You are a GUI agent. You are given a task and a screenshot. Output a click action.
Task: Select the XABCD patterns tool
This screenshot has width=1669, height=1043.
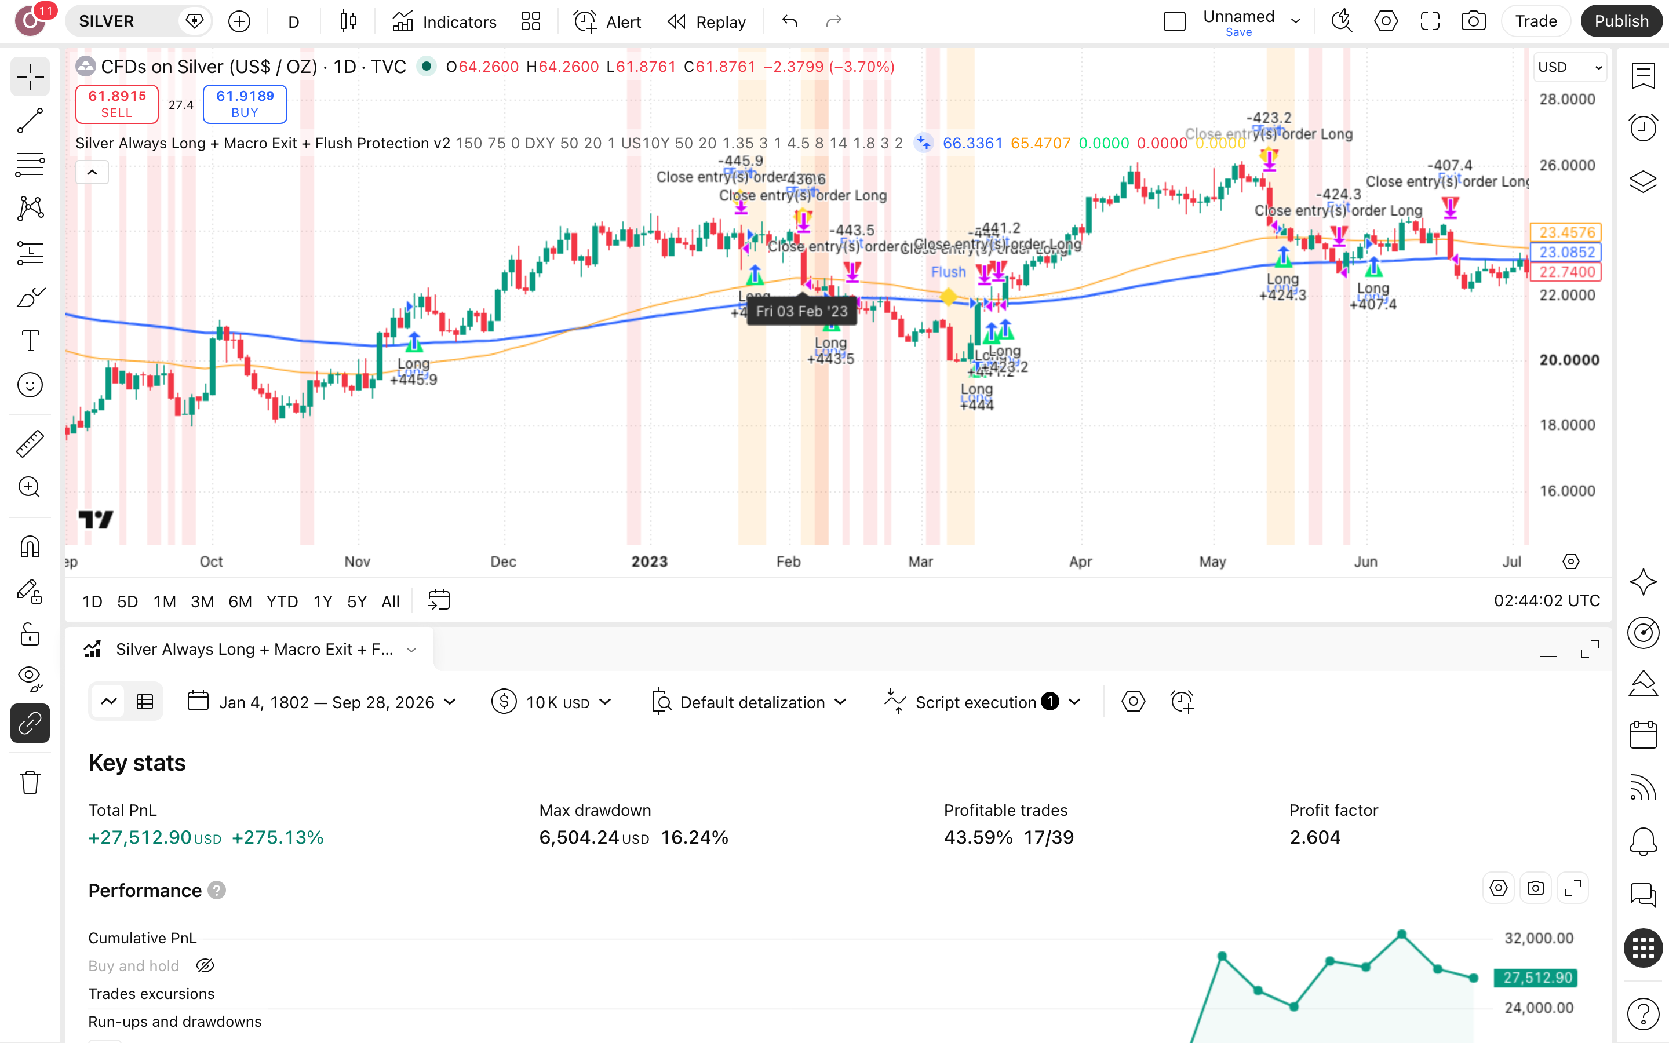30,209
